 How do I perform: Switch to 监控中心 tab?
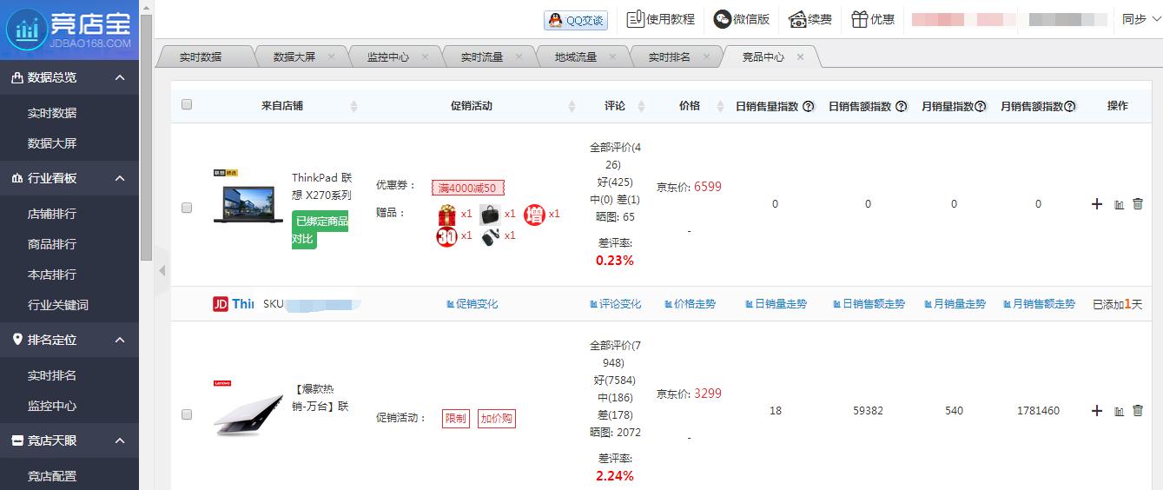[x=388, y=56]
